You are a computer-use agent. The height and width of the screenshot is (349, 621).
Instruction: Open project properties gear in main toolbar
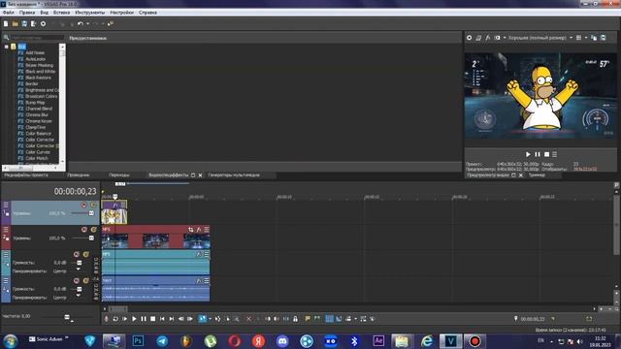click(x=43, y=23)
